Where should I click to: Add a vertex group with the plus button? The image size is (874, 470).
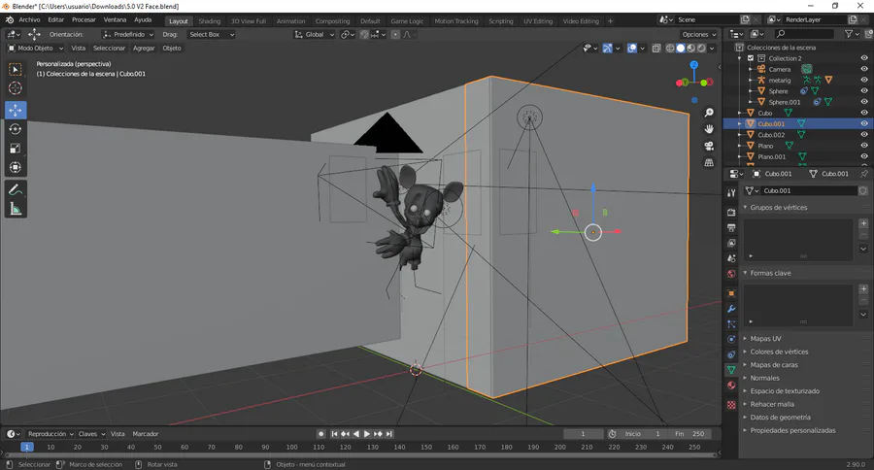click(x=863, y=223)
